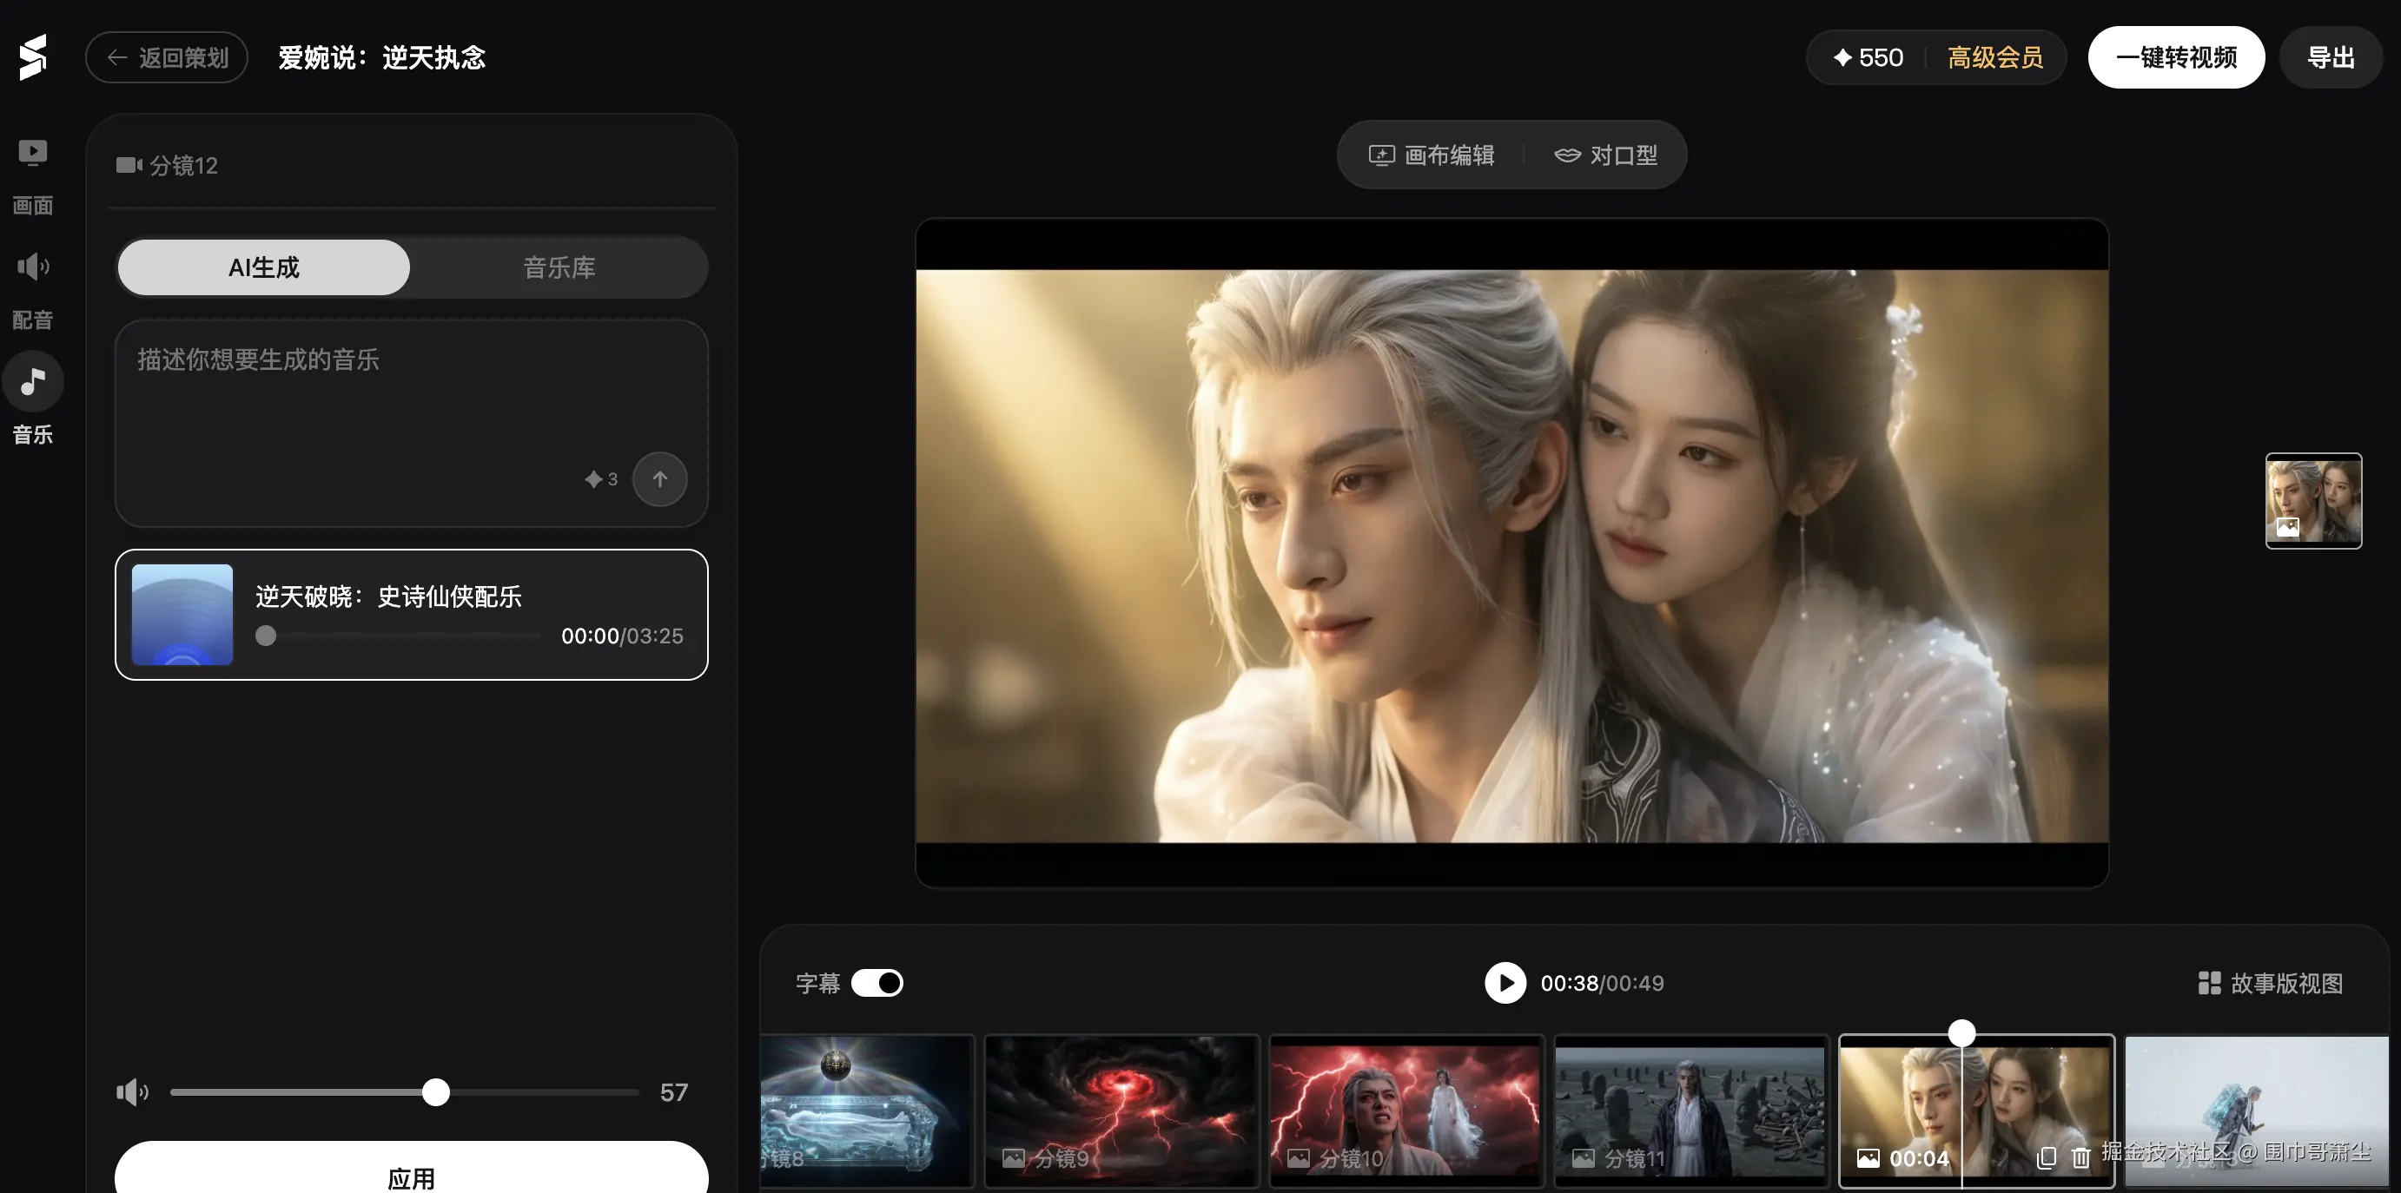Select the 音乐 music sidebar icon
Image resolution: width=2401 pixels, height=1193 pixels.
[33, 382]
